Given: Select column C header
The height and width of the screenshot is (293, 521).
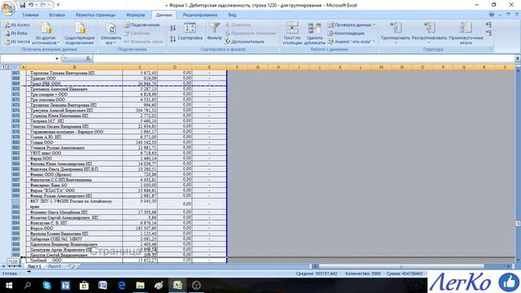Looking at the screenshot, I should click(140, 68).
